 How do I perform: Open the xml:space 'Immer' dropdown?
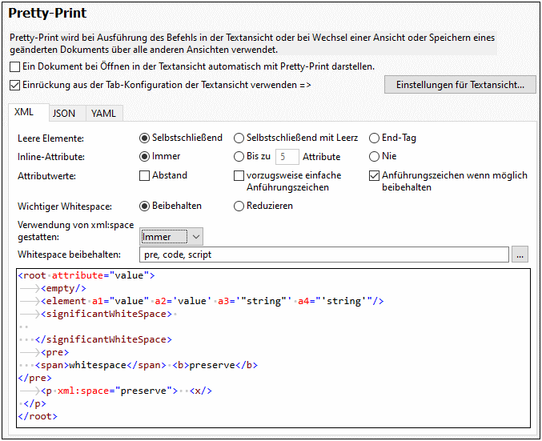click(171, 236)
